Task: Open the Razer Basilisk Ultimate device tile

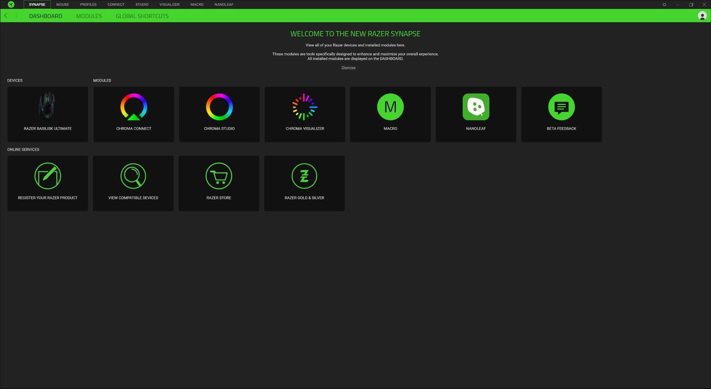Action: (47, 114)
